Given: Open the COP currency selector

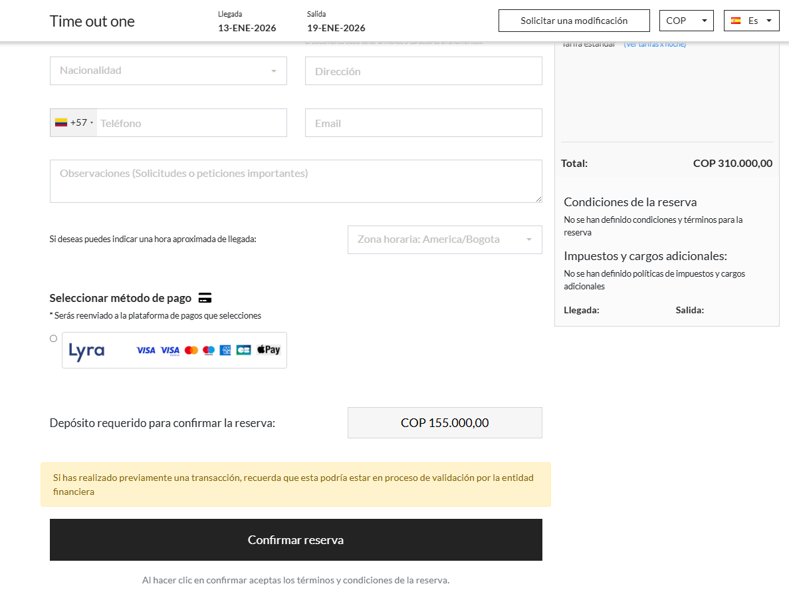Looking at the screenshot, I should click(x=687, y=21).
